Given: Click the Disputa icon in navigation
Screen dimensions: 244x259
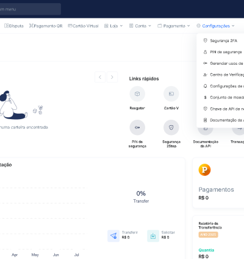Looking at the screenshot, I should click(6, 26).
